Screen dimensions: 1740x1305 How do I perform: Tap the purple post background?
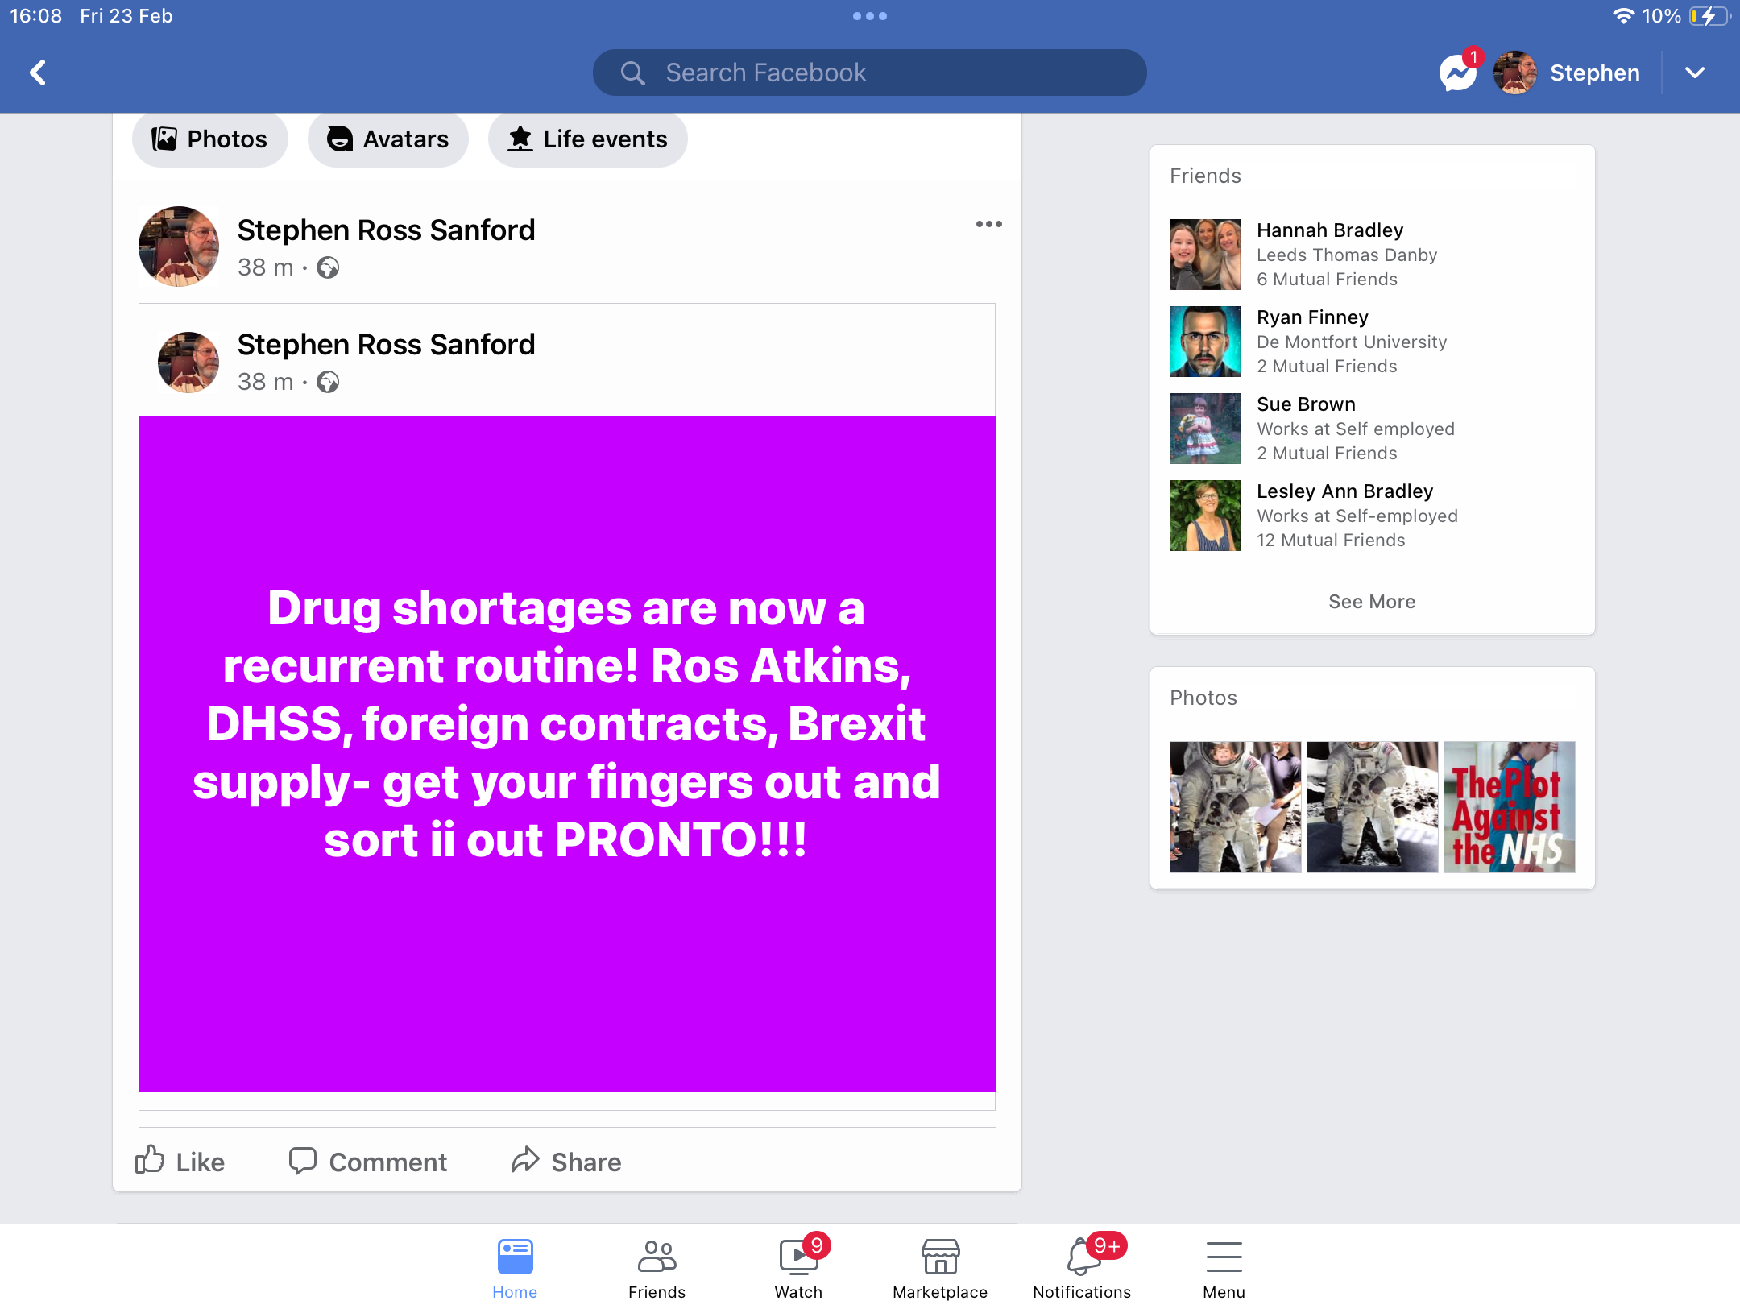[x=567, y=753]
